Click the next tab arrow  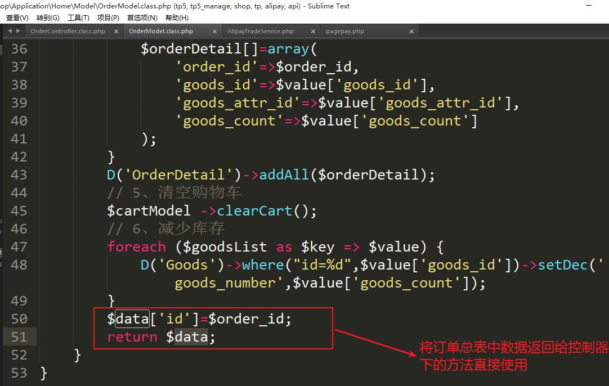coord(19,31)
